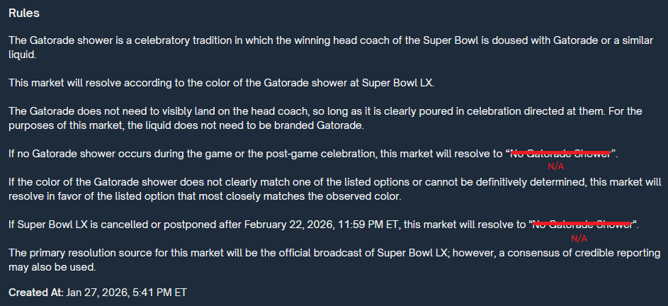The width and height of the screenshot is (668, 306).
Task: Click the first crossed-out "No Gatorade Shower"
Action: click(561, 154)
